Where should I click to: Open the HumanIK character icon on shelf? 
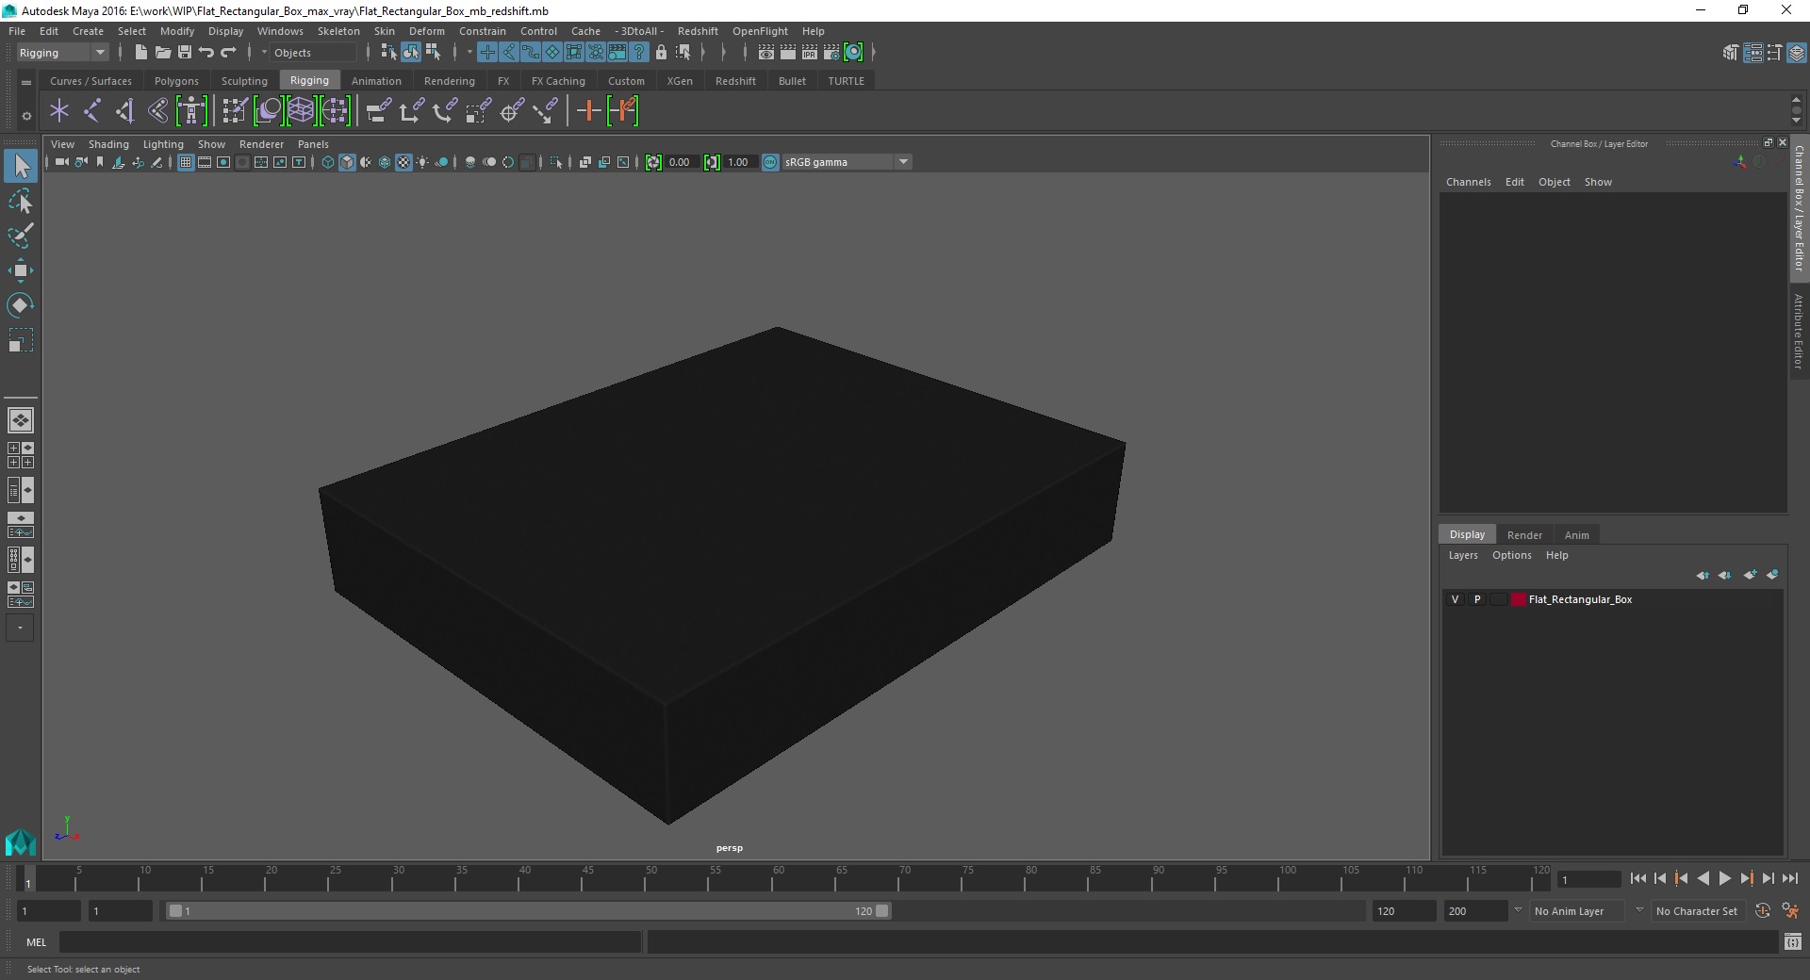click(x=191, y=111)
